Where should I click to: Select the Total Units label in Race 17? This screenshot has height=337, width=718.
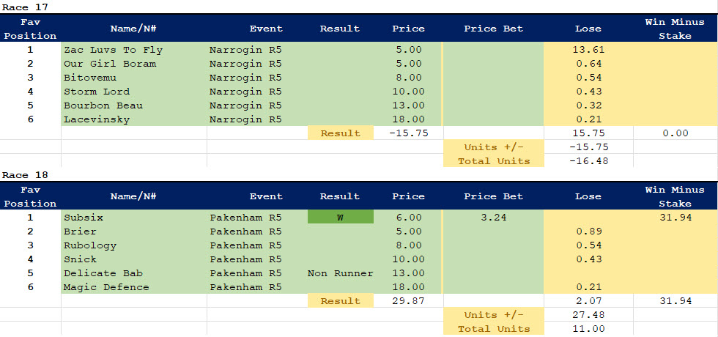click(x=493, y=161)
